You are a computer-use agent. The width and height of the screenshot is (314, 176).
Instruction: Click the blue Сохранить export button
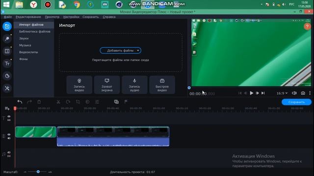(296, 102)
